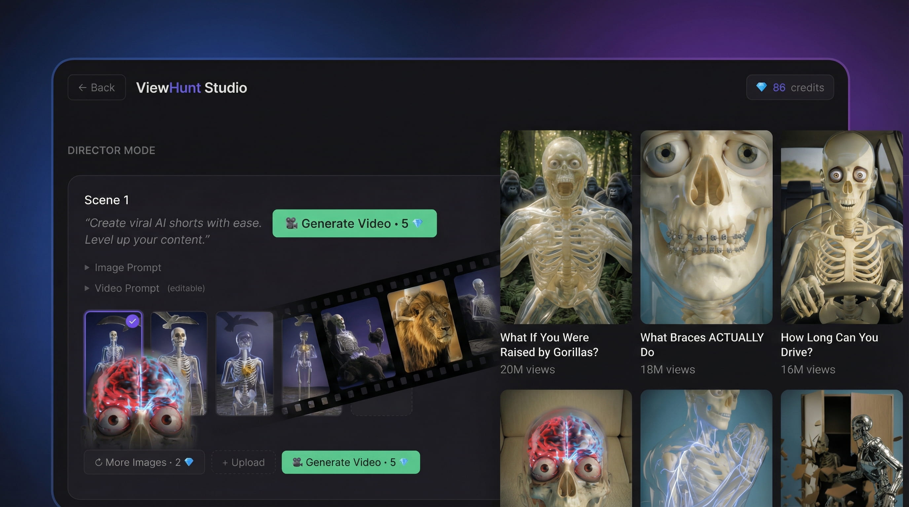Click the diamond icon on More Images · 2
Screen dimensions: 909x507
coord(189,462)
